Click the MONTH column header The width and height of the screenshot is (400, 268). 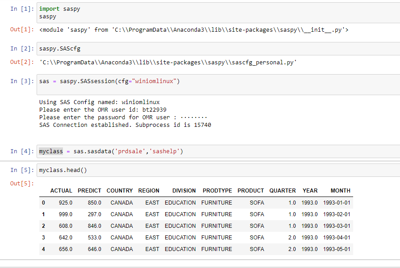coord(340,191)
